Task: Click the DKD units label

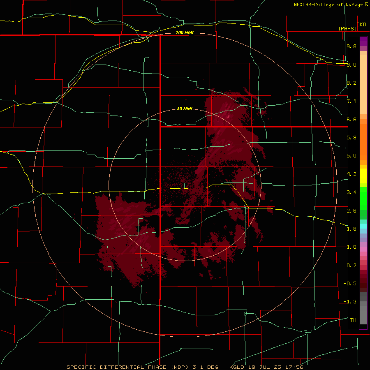Action: tap(361, 25)
